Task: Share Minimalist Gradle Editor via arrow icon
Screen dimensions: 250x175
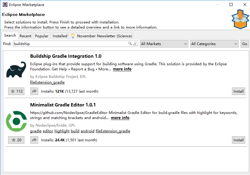Action: (34, 140)
